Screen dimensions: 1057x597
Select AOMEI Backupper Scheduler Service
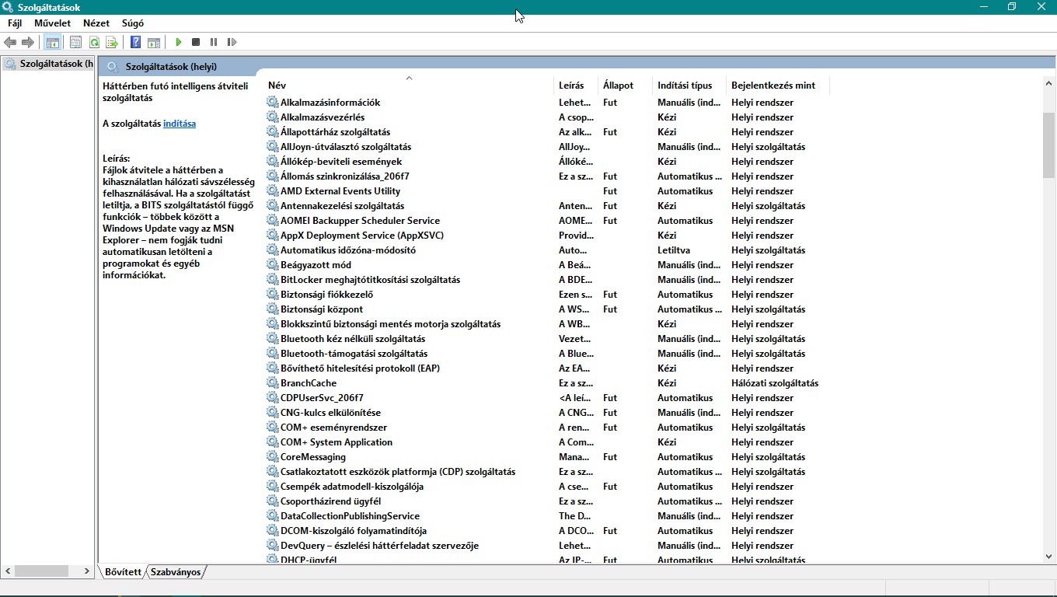(x=547, y=220)
